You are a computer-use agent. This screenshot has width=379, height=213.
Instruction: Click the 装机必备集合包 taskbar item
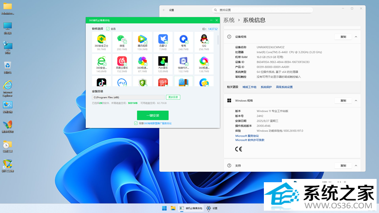[191, 208]
